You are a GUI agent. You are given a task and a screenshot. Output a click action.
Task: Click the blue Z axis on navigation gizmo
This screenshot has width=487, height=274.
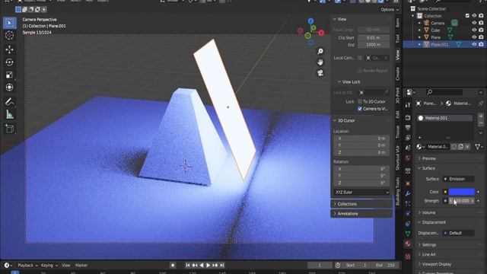pyautogui.click(x=310, y=21)
